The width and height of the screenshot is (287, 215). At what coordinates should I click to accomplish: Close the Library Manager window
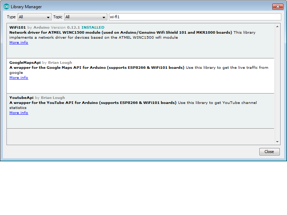click(x=278, y=6)
